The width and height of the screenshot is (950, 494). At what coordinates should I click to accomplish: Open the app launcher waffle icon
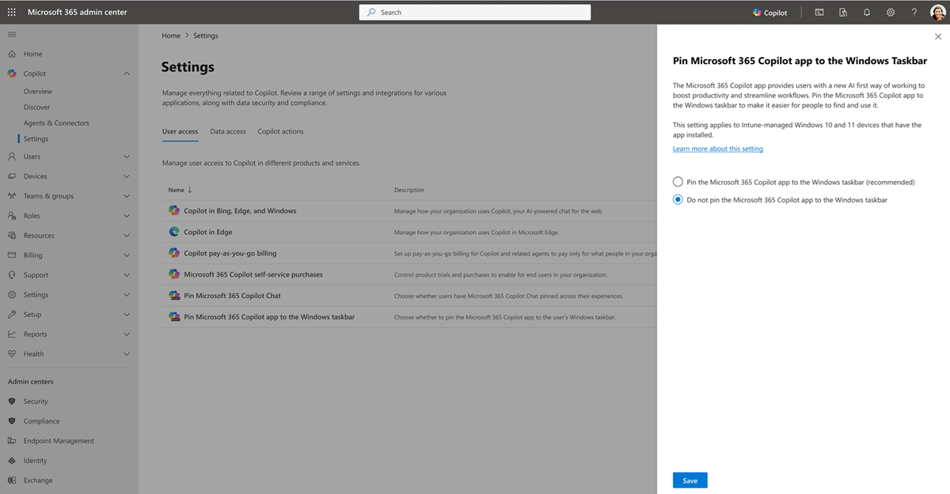coord(11,13)
